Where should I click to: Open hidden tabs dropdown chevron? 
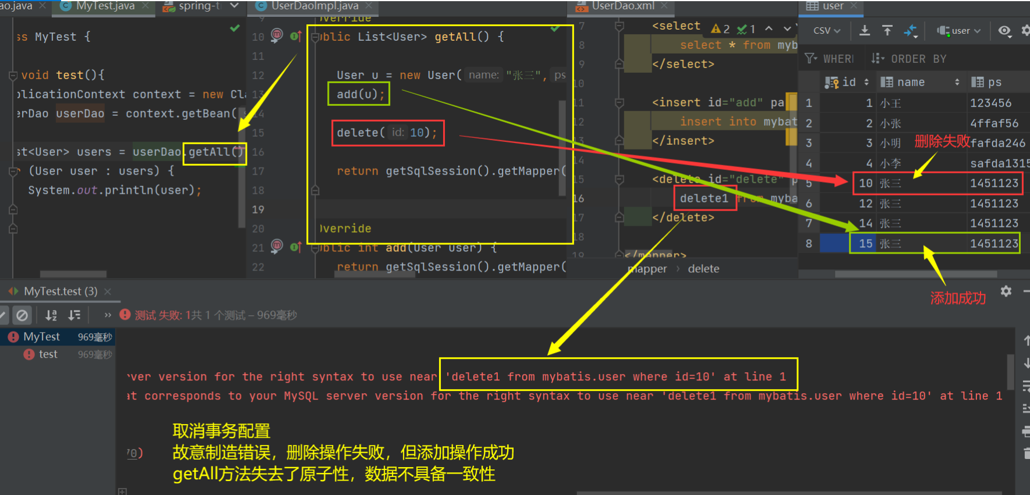point(235,6)
